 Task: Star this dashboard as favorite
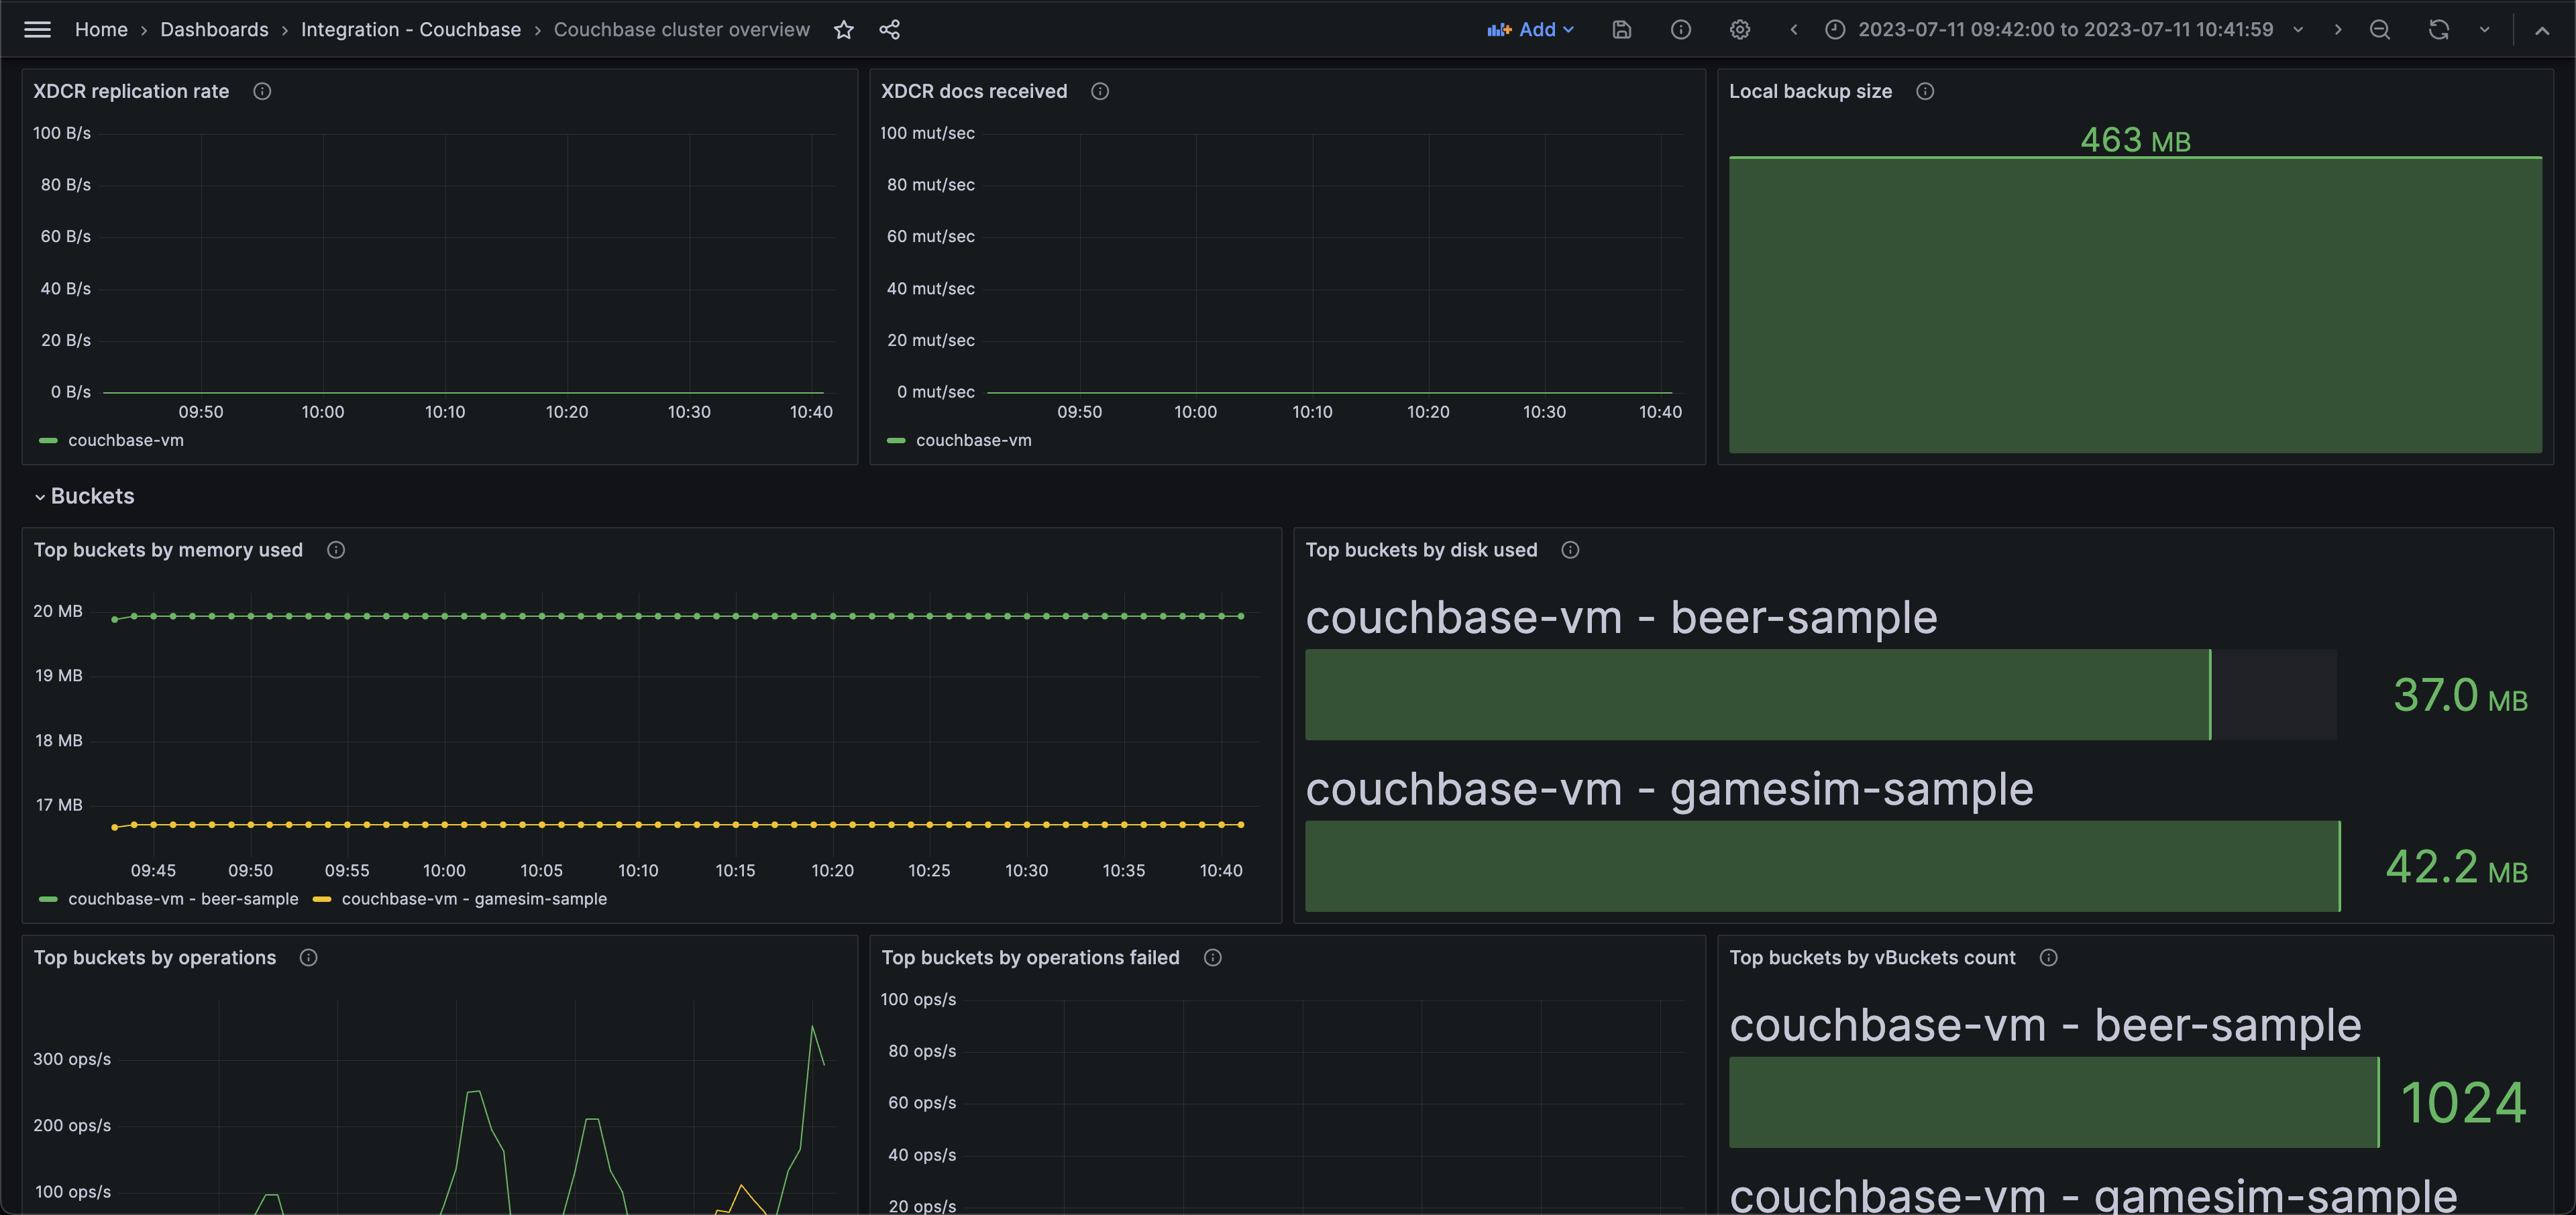tap(843, 30)
